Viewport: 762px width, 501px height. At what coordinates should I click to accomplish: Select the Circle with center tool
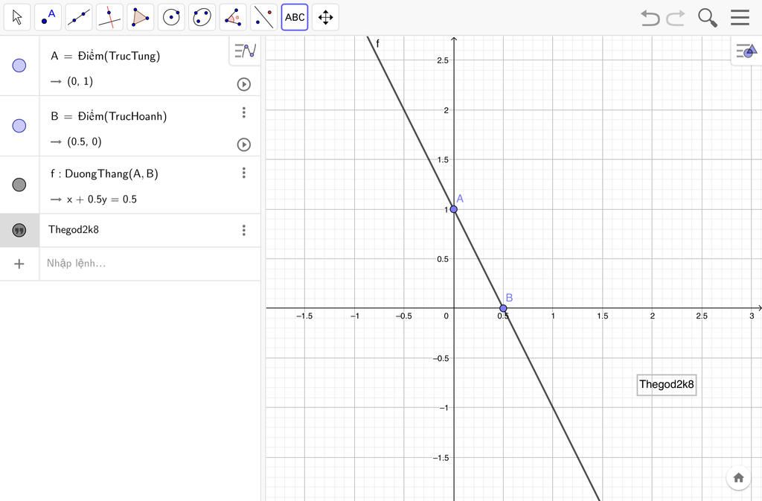point(171,17)
